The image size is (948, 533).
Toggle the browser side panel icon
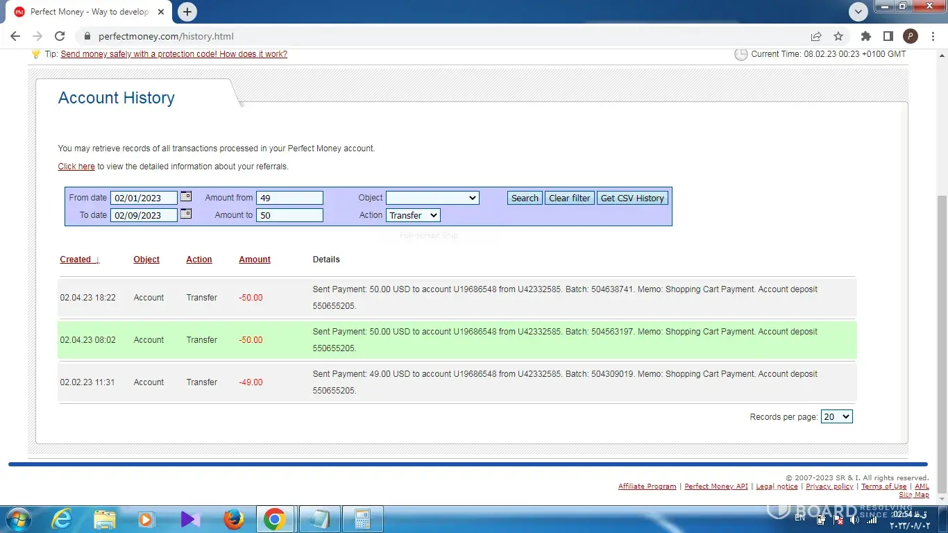tap(888, 36)
